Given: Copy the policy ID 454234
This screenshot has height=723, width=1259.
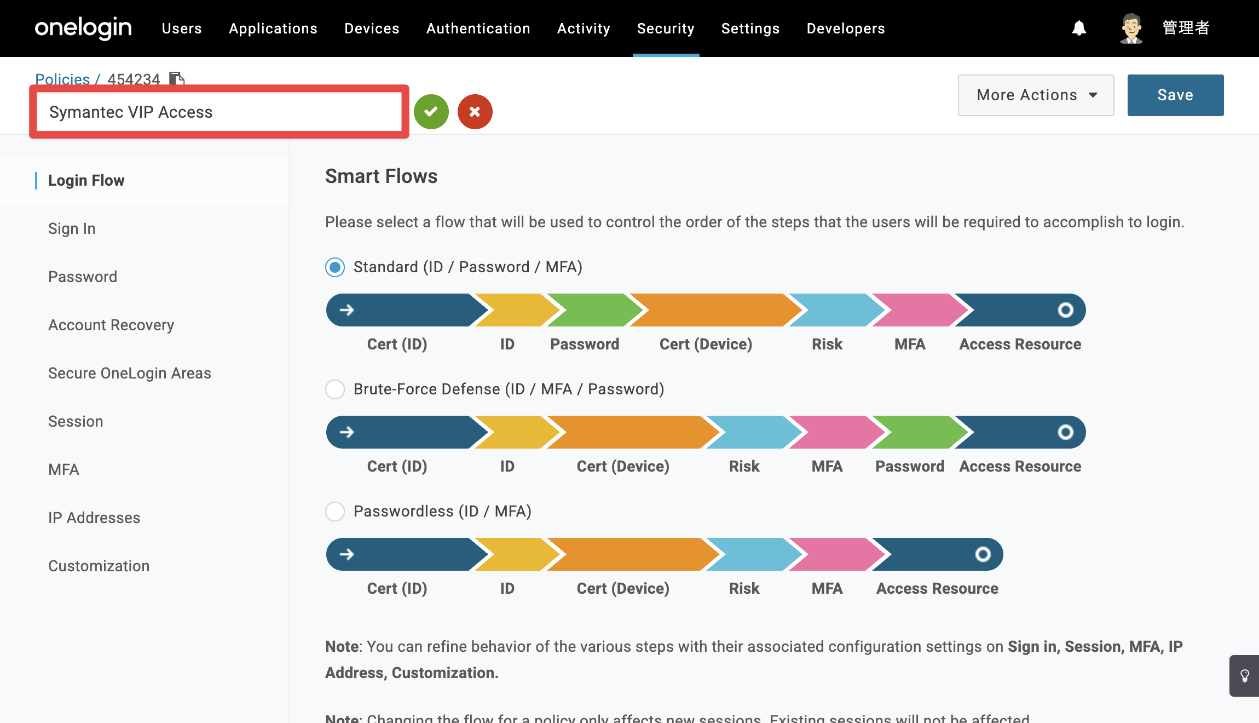Looking at the screenshot, I should point(177,79).
